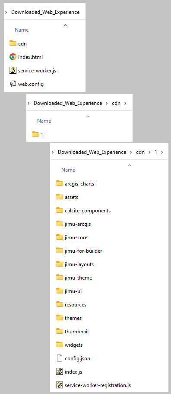Screen dimensions: 171x394
Task: Open the jimu-arcgis folder icon
Action: (x=60, y=224)
